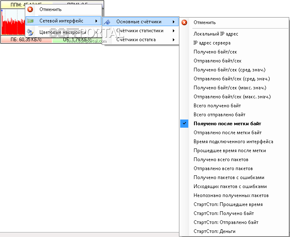Pick Отправлено байт/сек (сред. знач.)

[234, 79]
